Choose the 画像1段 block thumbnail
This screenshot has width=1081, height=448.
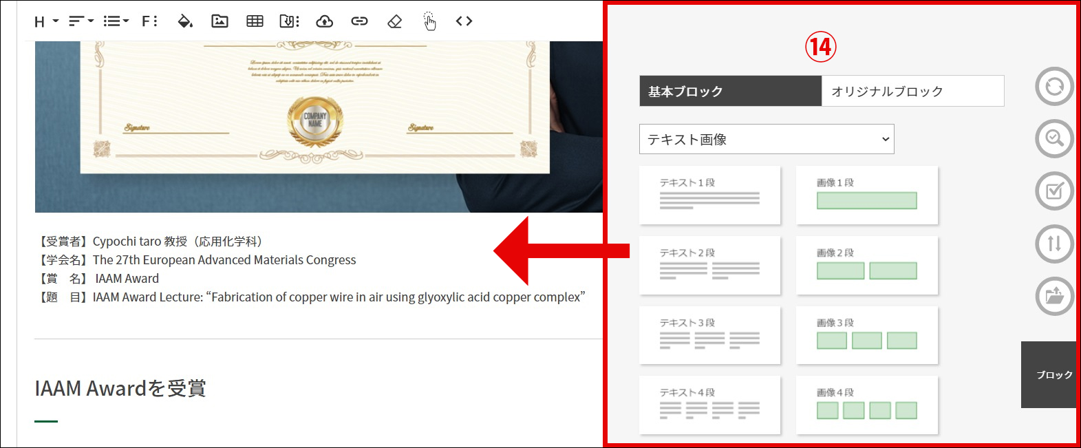click(x=867, y=195)
